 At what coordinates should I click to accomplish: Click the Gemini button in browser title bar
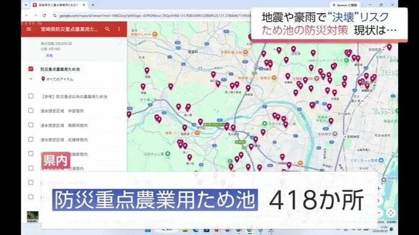pos(344,5)
